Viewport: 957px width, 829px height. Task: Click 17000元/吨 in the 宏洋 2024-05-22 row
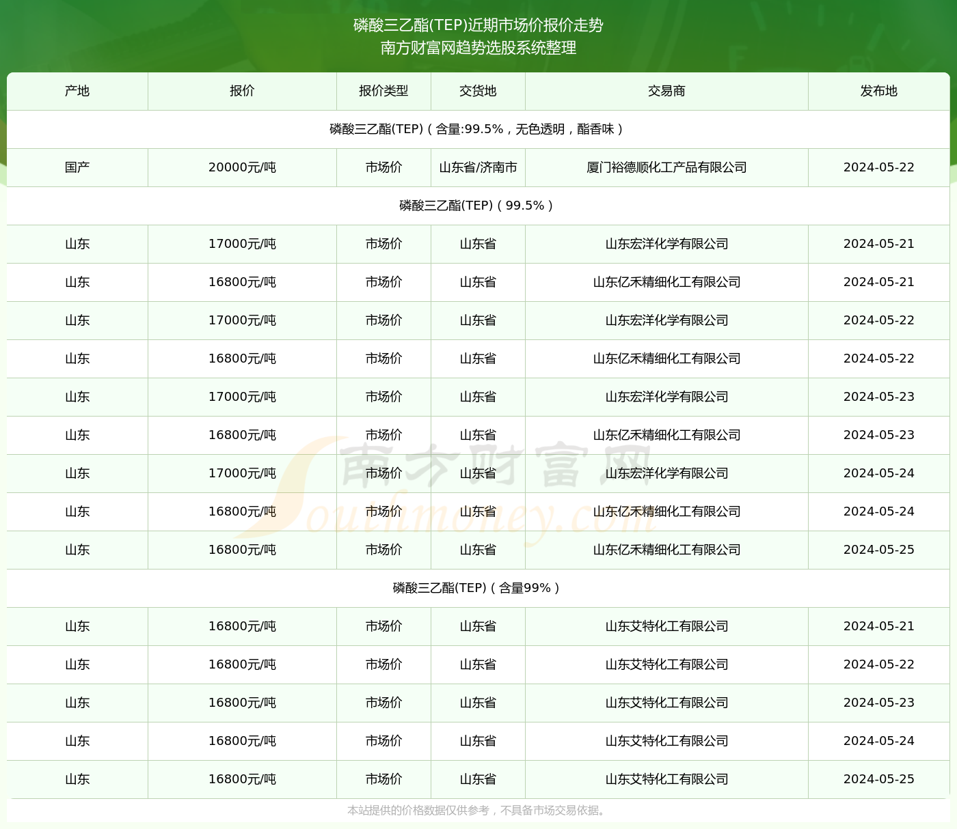click(x=242, y=320)
